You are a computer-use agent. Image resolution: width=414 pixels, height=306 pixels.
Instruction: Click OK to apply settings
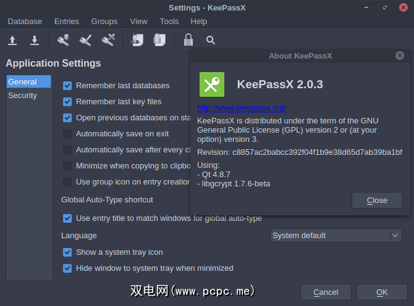pos(382,292)
